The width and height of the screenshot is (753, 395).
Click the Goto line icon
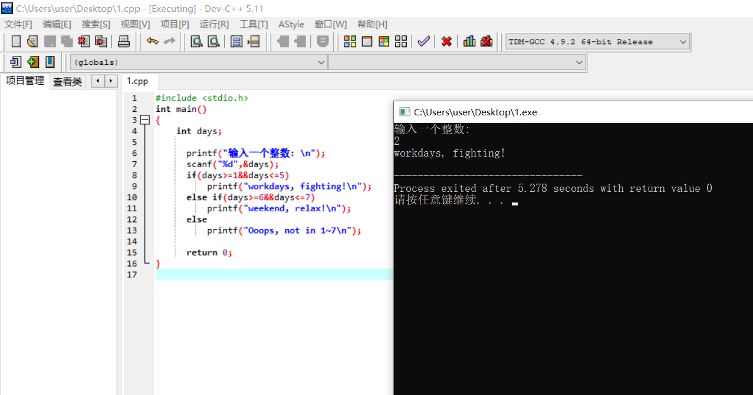click(x=254, y=42)
